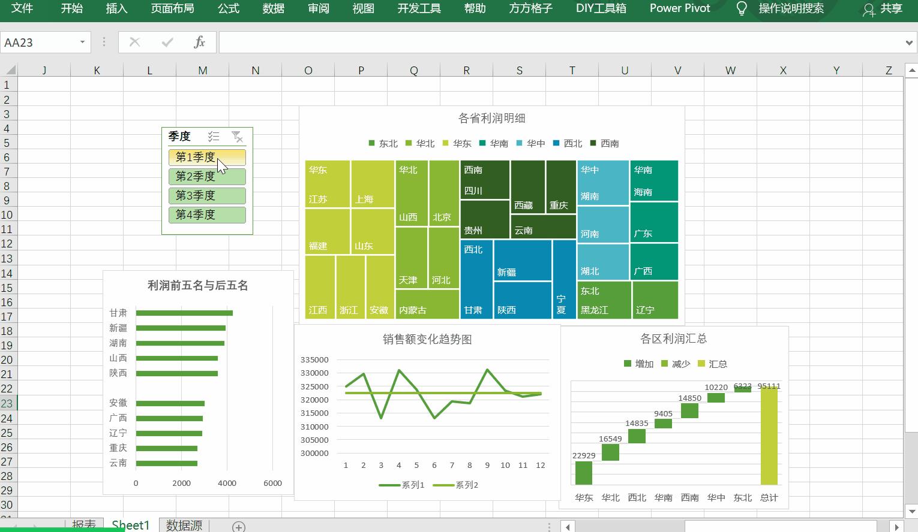Click horizontal scrollbar right arrow
Viewport: 918px width, 532px height.
pyautogui.click(x=896, y=527)
